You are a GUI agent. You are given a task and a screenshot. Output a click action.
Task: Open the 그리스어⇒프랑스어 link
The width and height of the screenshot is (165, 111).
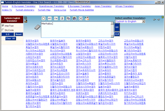click(134, 41)
